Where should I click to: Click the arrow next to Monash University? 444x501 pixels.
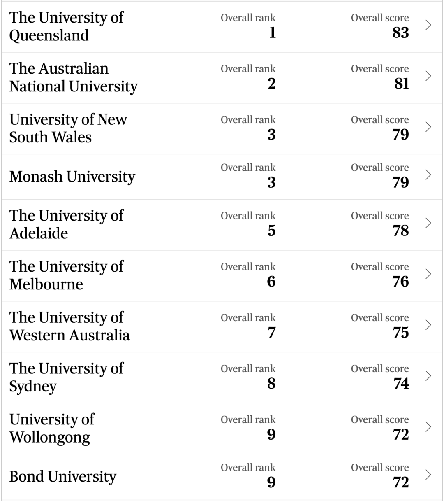click(x=428, y=175)
